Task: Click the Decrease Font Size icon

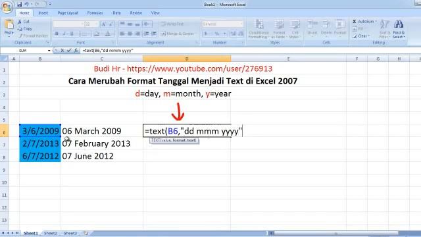Action: click(x=111, y=24)
